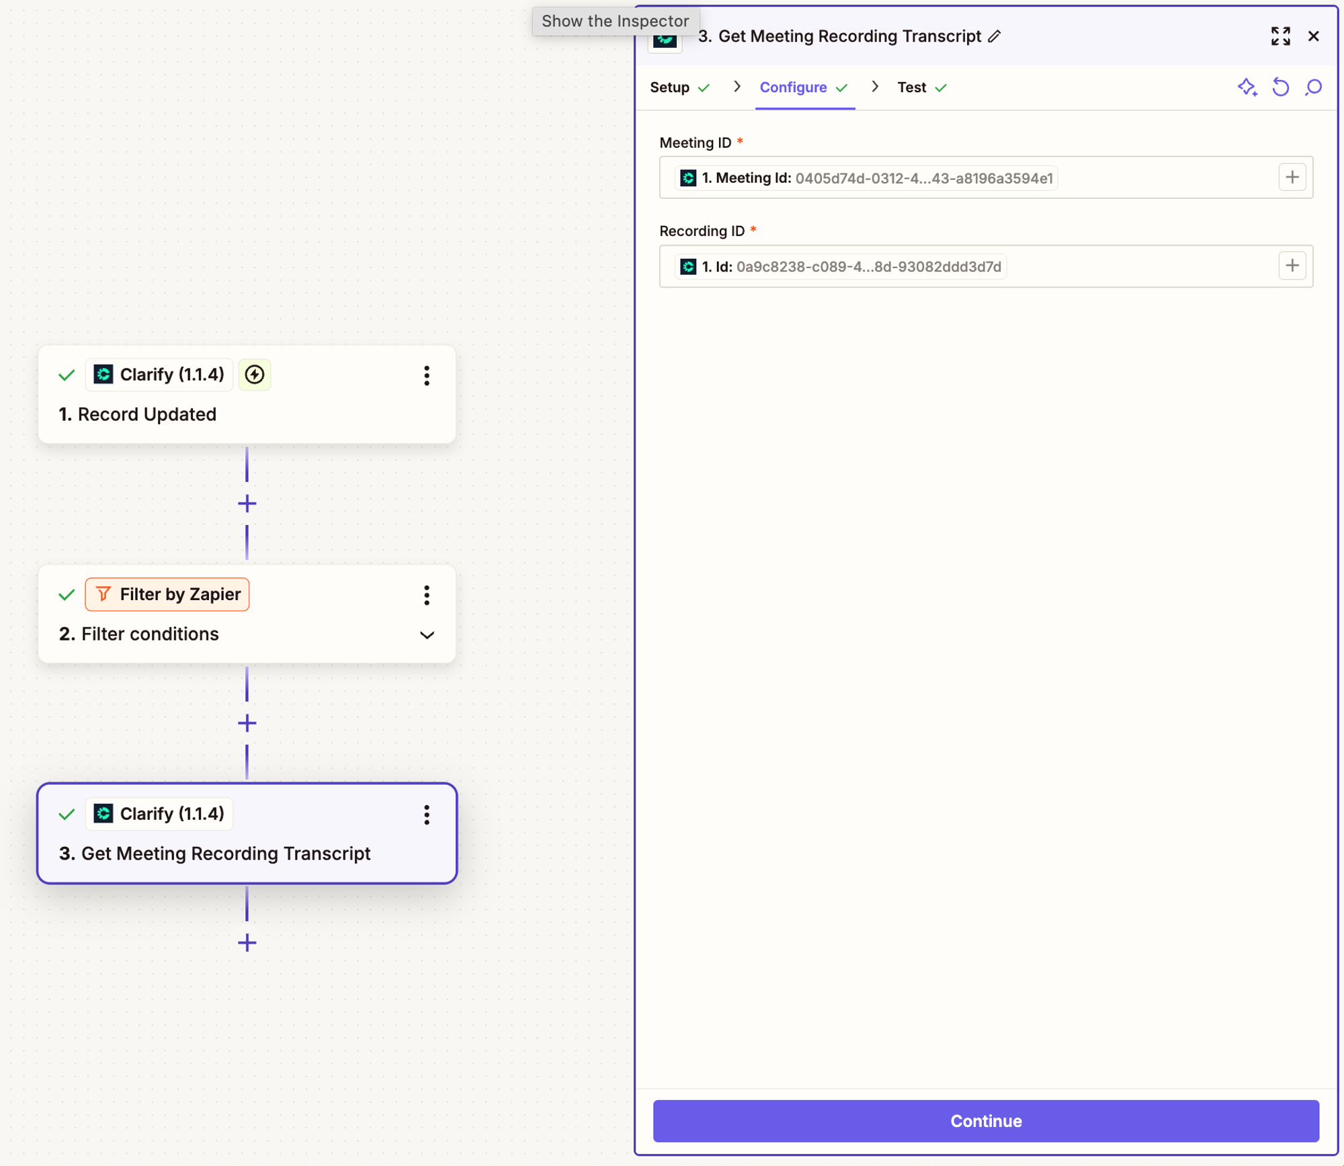Switch to the Configure tab

[x=804, y=87]
